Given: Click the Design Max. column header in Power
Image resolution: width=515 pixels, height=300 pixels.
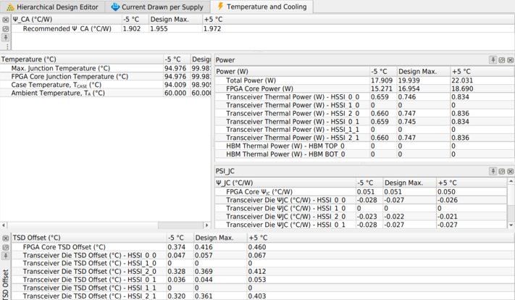Looking at the screenshot, I should tap(417, 72).
